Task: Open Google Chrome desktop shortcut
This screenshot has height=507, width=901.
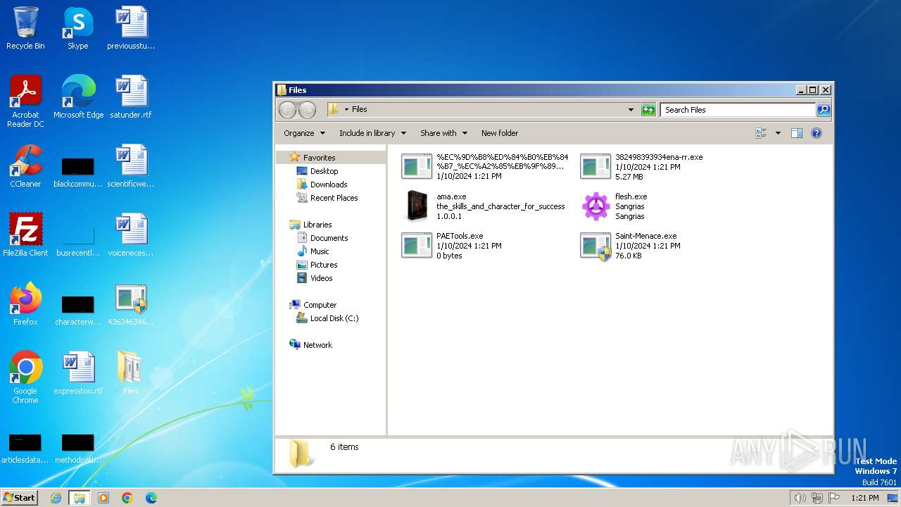Action: 25,377
